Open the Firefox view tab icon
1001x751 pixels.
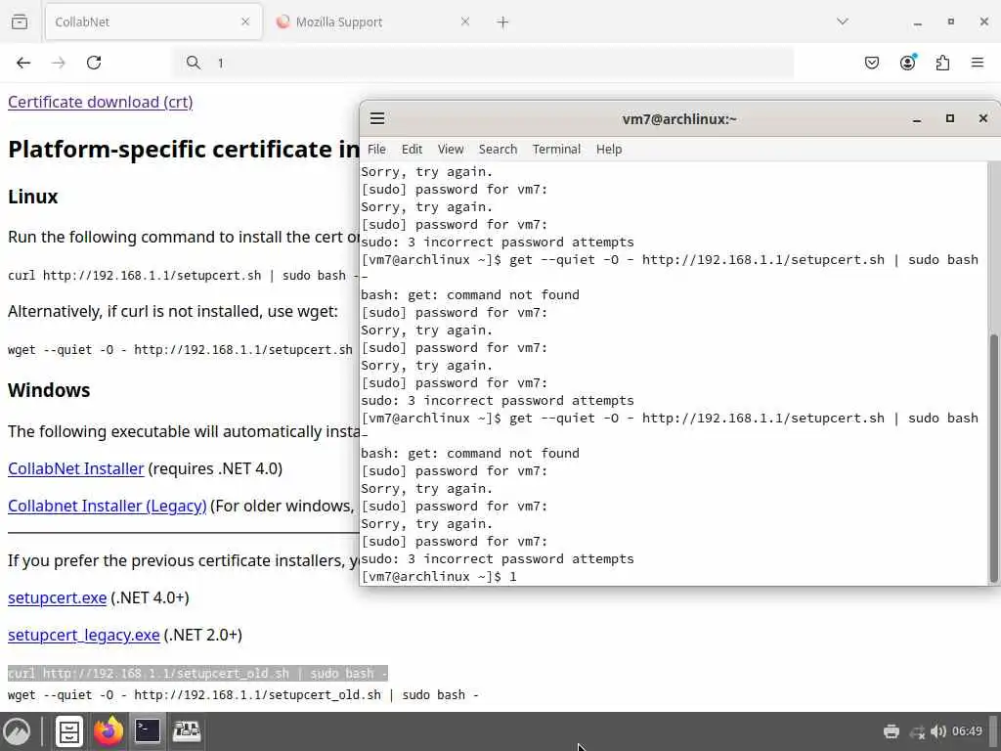pos(20,22)
